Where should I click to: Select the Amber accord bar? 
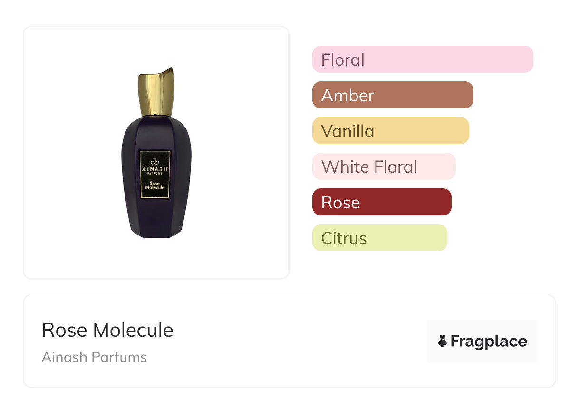(x=393, y=95)
